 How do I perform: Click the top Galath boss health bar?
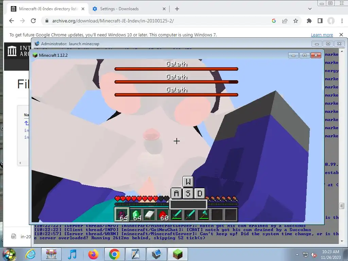click(x=176, y=69)
